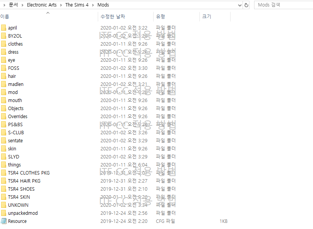
Task: Click the unpackedmod folder icon
Action: tap(3, 213)
